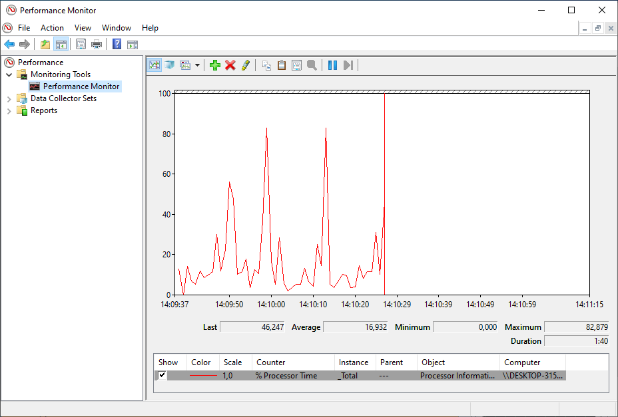Image resolution: width=618 pixels, height=417 pixels.
Task: Click the Back navigation arrow
Action: tap(9, 44)
